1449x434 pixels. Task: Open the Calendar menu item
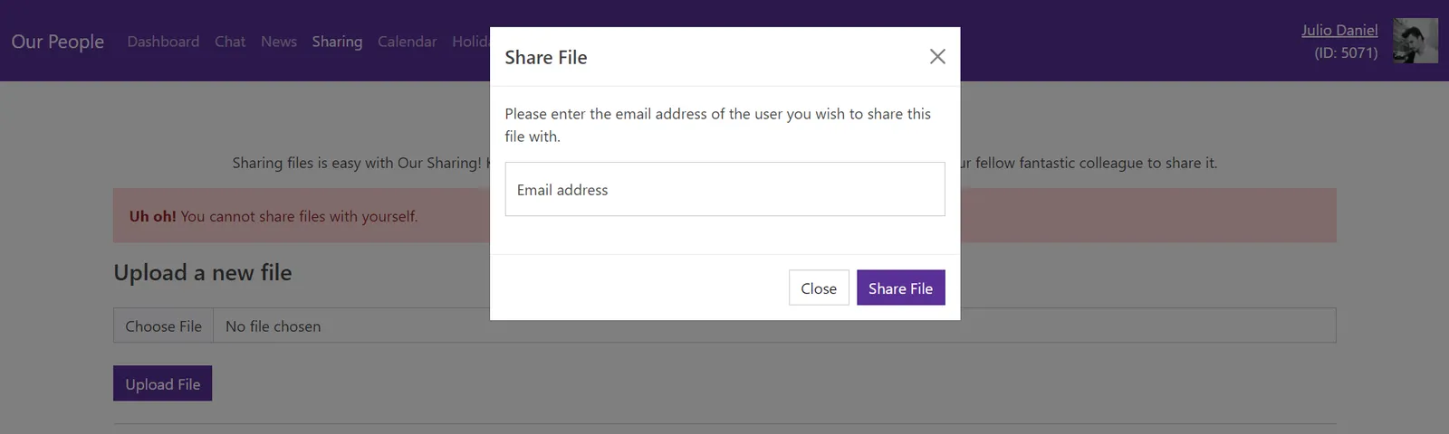coord(407,42)
